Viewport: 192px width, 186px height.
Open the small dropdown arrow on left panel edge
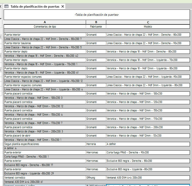pyautogui.click(x=1, y=19)
